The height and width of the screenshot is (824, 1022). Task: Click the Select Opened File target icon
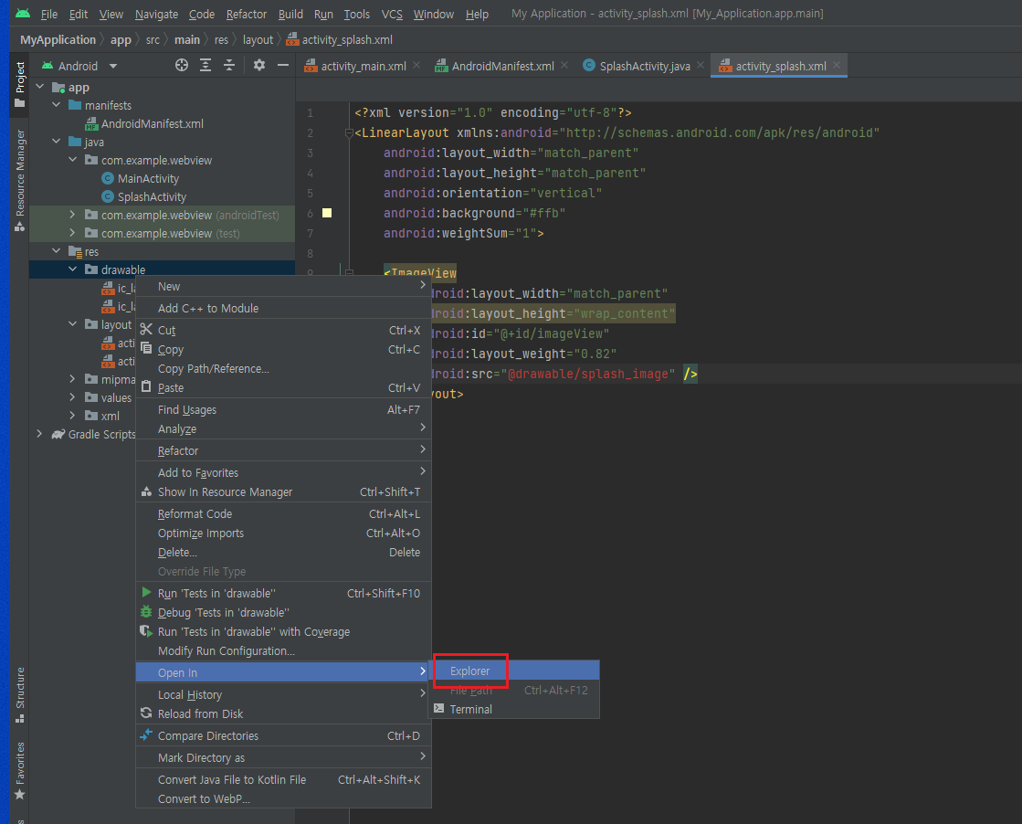pyautogui.click(x=182, y=65)
